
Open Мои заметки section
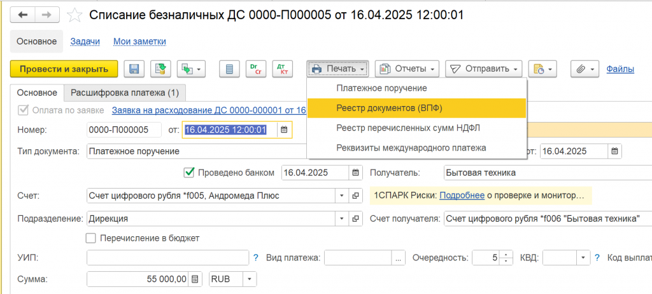click(139, 41)
